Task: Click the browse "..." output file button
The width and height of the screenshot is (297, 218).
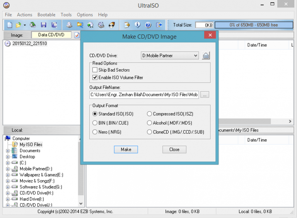Action: point(205,95)
